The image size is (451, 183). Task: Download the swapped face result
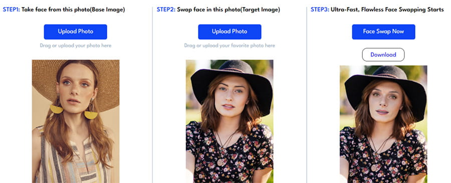pyautogui.click(x=383, y=55)
